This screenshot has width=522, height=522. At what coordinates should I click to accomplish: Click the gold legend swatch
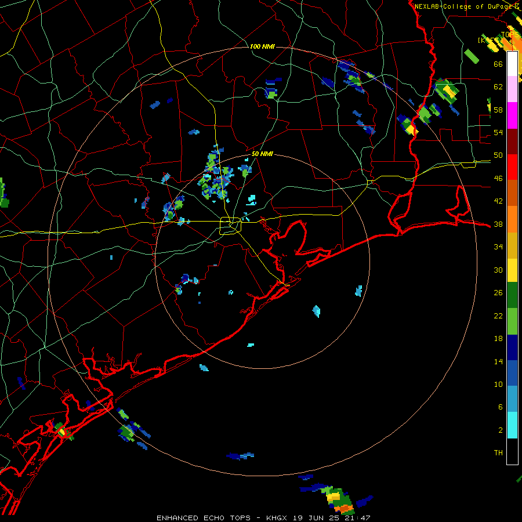(x=512, y=245)
